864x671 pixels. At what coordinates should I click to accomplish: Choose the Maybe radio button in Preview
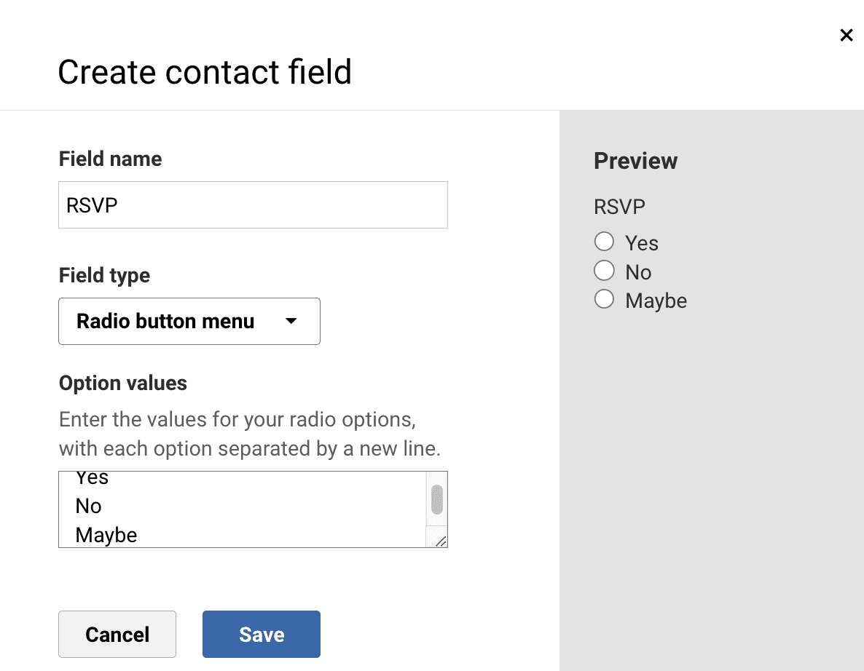pyautogui.click(x=604, y=299)
